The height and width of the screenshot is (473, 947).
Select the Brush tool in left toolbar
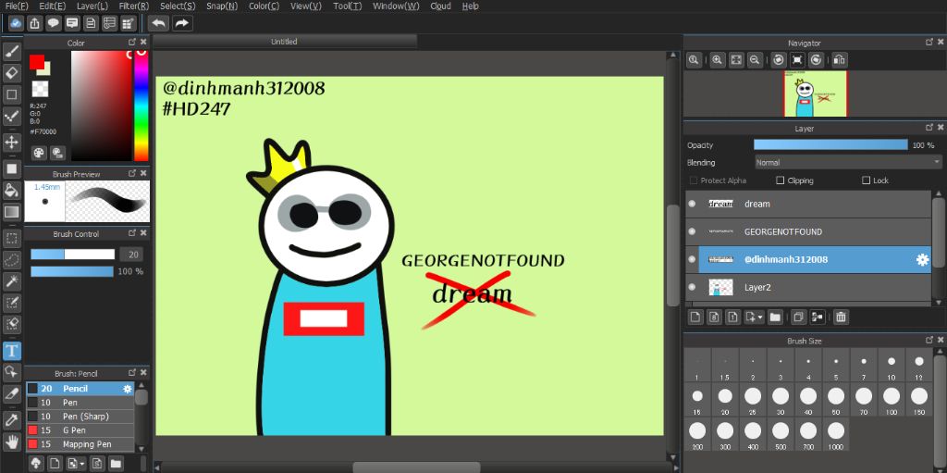12,52
